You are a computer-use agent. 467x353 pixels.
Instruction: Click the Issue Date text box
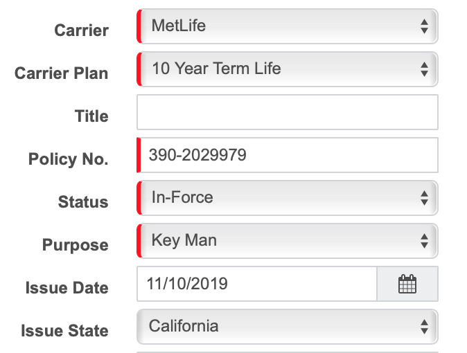pyautogui.click(x=257, y=284)
